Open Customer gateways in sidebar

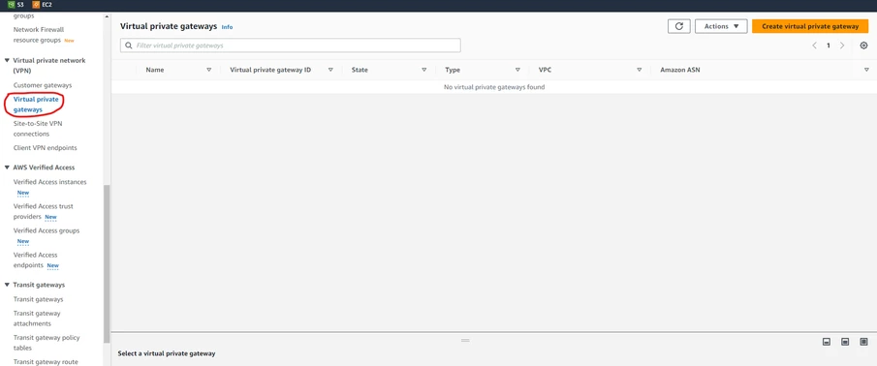tap(43, 85)
